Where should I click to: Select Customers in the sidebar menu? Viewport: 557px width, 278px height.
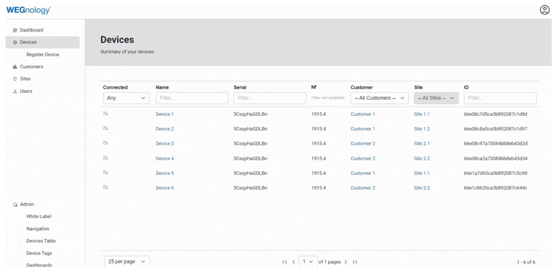point(31,67)
